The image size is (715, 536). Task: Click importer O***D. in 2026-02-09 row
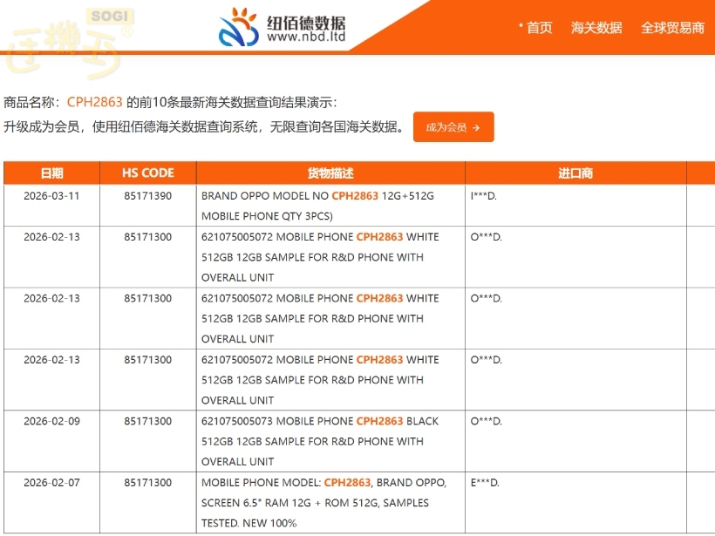coord(486,421)
